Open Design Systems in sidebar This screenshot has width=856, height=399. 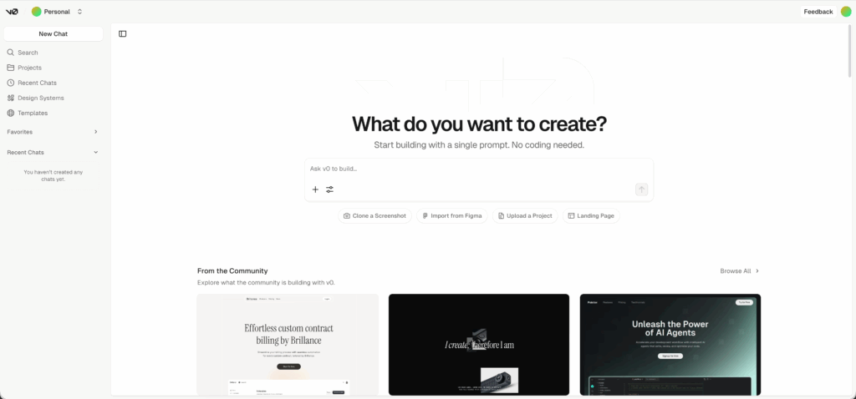coord(40,98)
